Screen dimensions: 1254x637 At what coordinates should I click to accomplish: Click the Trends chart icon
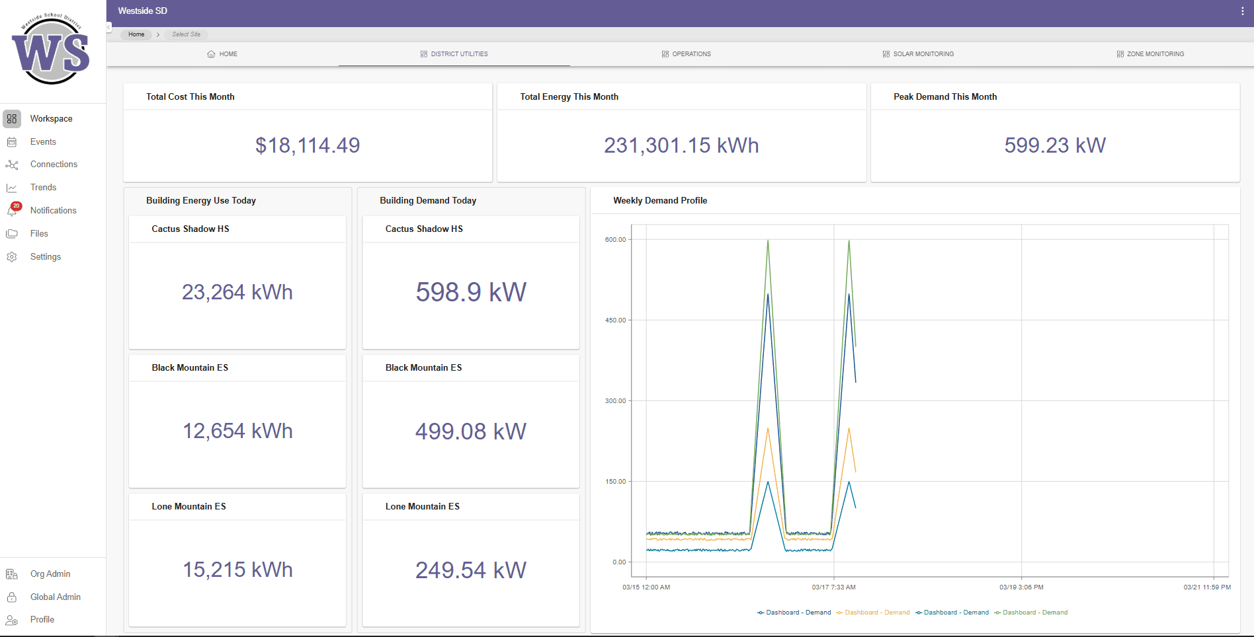pos(12,188)
